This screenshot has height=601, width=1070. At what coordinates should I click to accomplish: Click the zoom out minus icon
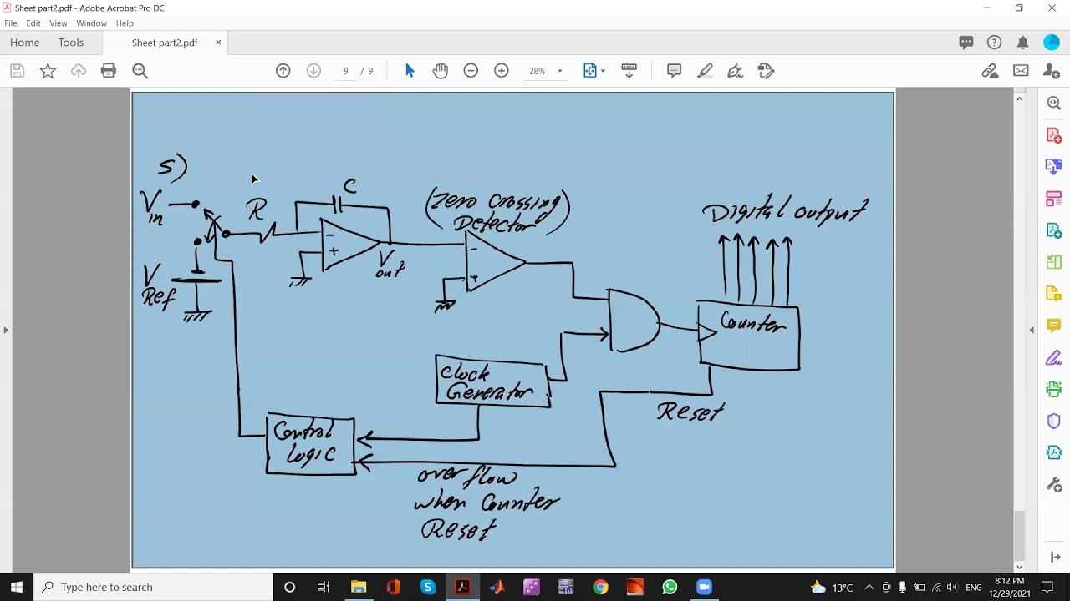[x=471, y=71]
